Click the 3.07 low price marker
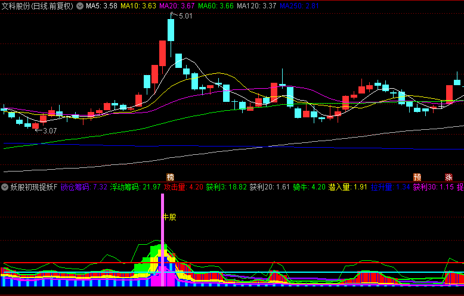The height and width of the screenshot is (296, 464). pyautogui.click(x=49, y=130)
